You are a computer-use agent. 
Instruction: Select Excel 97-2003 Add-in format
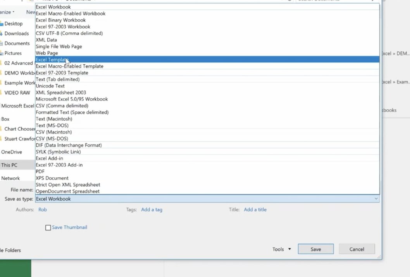(207, 164)
